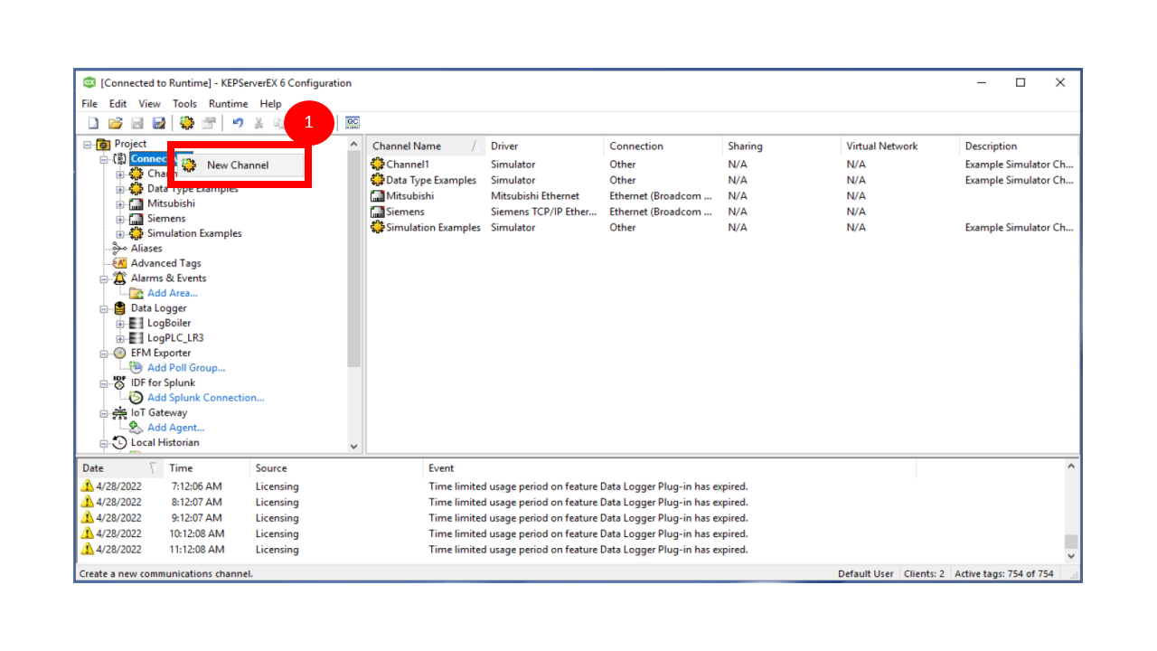This screenshot has height=651, width=1157.
Task: Click warning icon of 11:12:08 AM event
Action: 88,549
